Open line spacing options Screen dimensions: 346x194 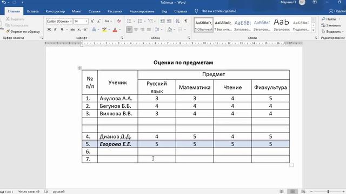tap(157, 30)
